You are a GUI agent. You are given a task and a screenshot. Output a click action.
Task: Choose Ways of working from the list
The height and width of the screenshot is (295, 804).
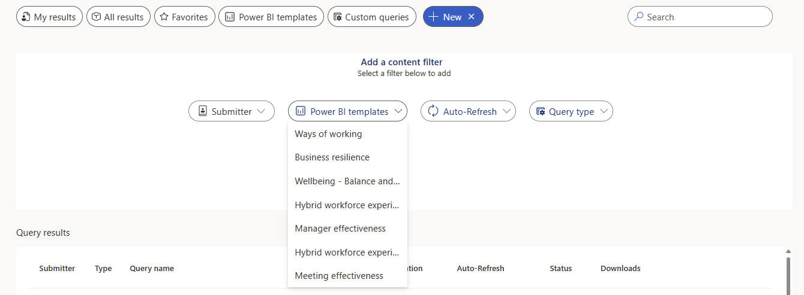click(347, 134)
